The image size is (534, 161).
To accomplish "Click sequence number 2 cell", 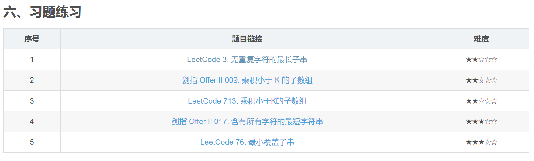I will (x=32, y=80).
